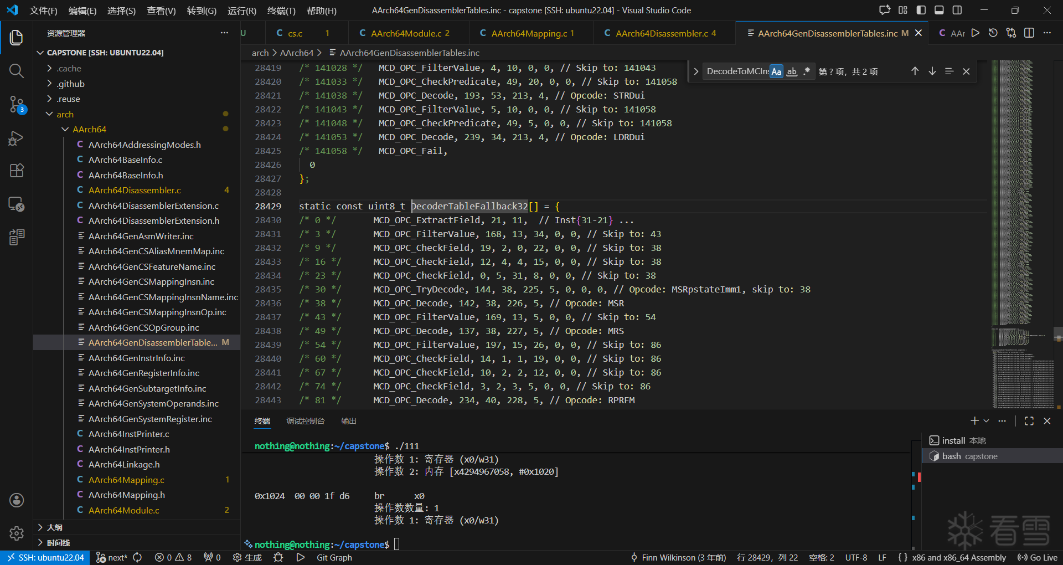Image resolution: width=1063 pixels, height=565 pixels.
Task: Open the Explorer view in activity bar
Action: tap(17, 38)
